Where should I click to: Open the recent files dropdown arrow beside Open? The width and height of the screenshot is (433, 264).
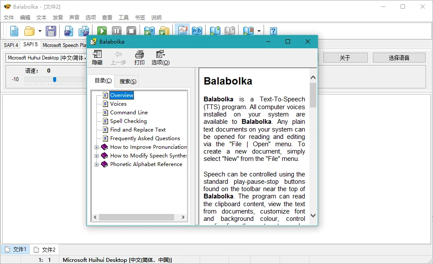(x=40, y=31)
